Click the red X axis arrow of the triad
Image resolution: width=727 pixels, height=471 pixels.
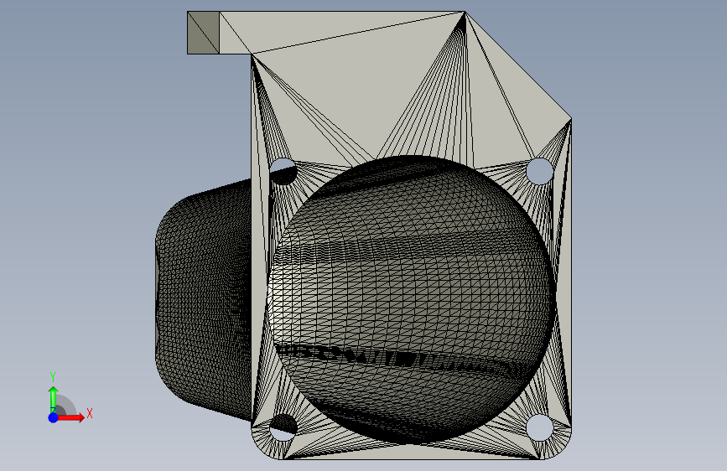(71, 417)
